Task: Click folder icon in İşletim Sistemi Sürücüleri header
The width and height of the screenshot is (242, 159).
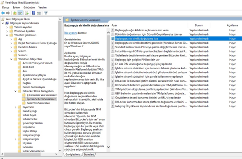Action: 67,20
